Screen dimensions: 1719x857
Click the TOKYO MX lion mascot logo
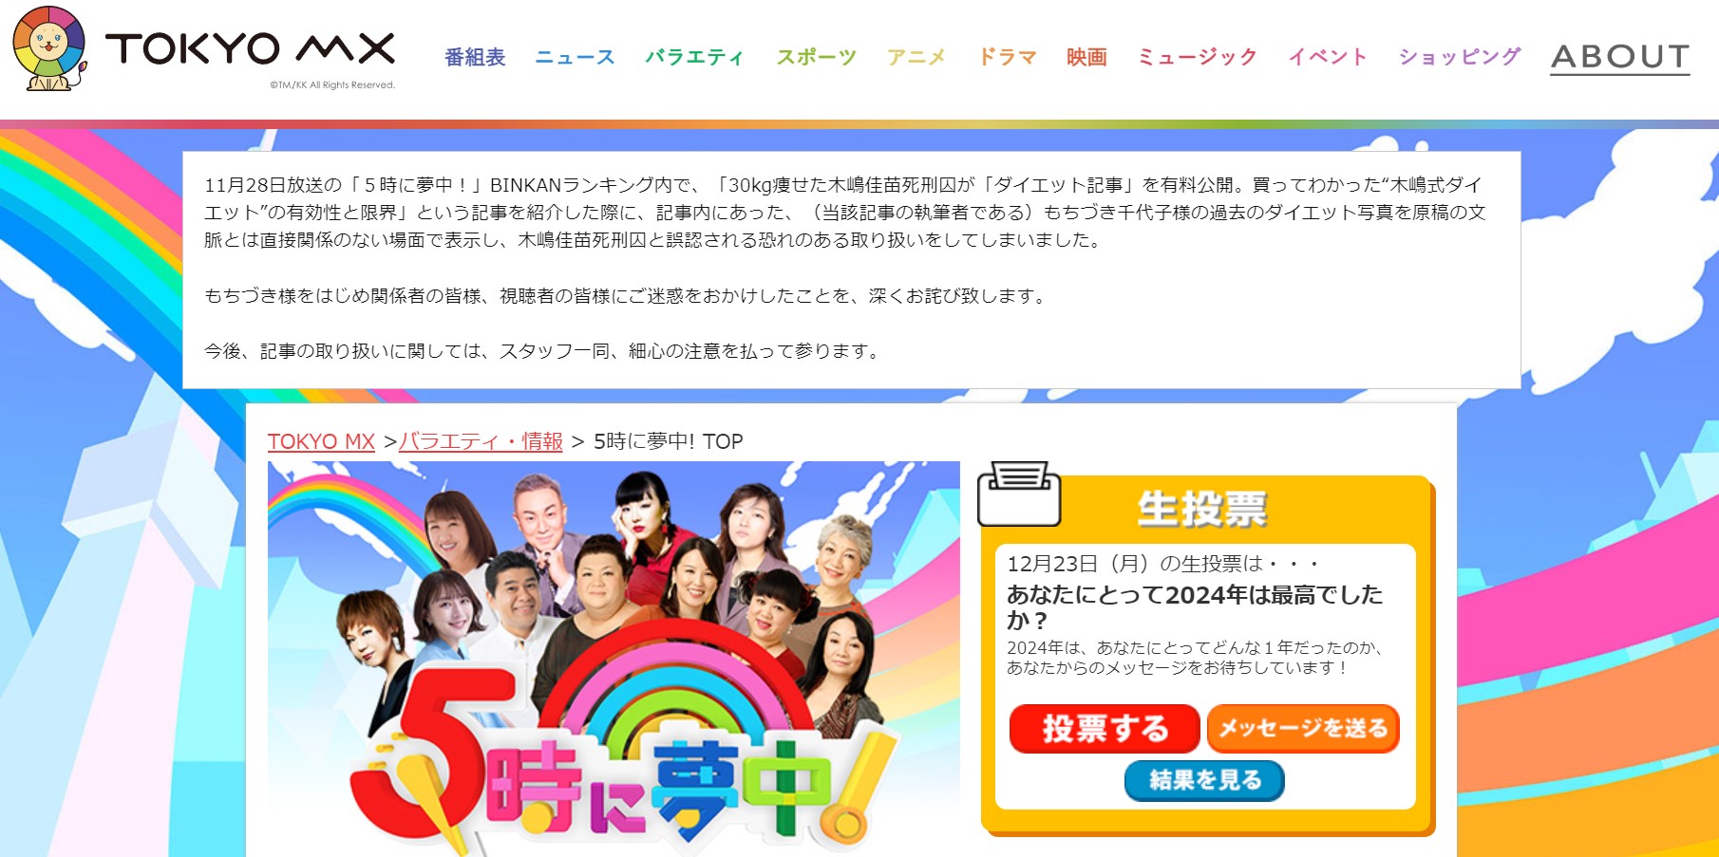tap(49, 48)
